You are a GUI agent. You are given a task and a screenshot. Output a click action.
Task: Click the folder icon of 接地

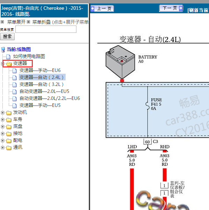pyautogui.click(x=9, y=134)
